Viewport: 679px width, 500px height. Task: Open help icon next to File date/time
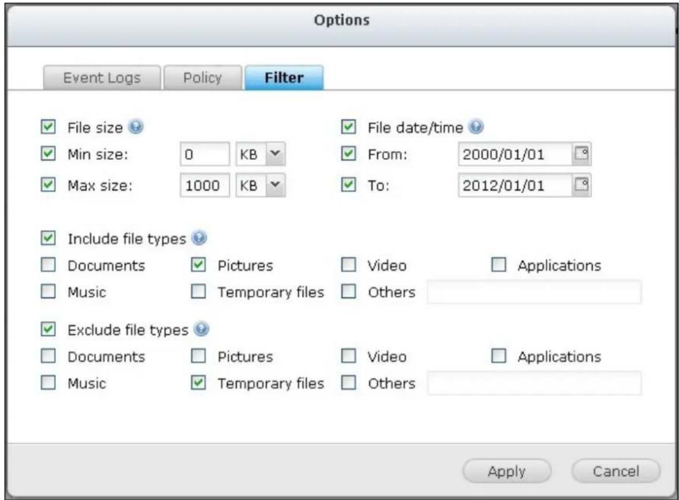[476, 127]
